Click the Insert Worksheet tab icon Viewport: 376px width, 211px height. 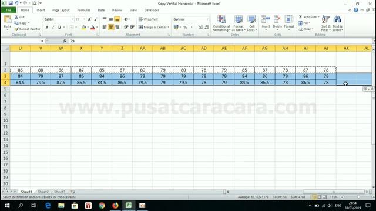(73, 192)
